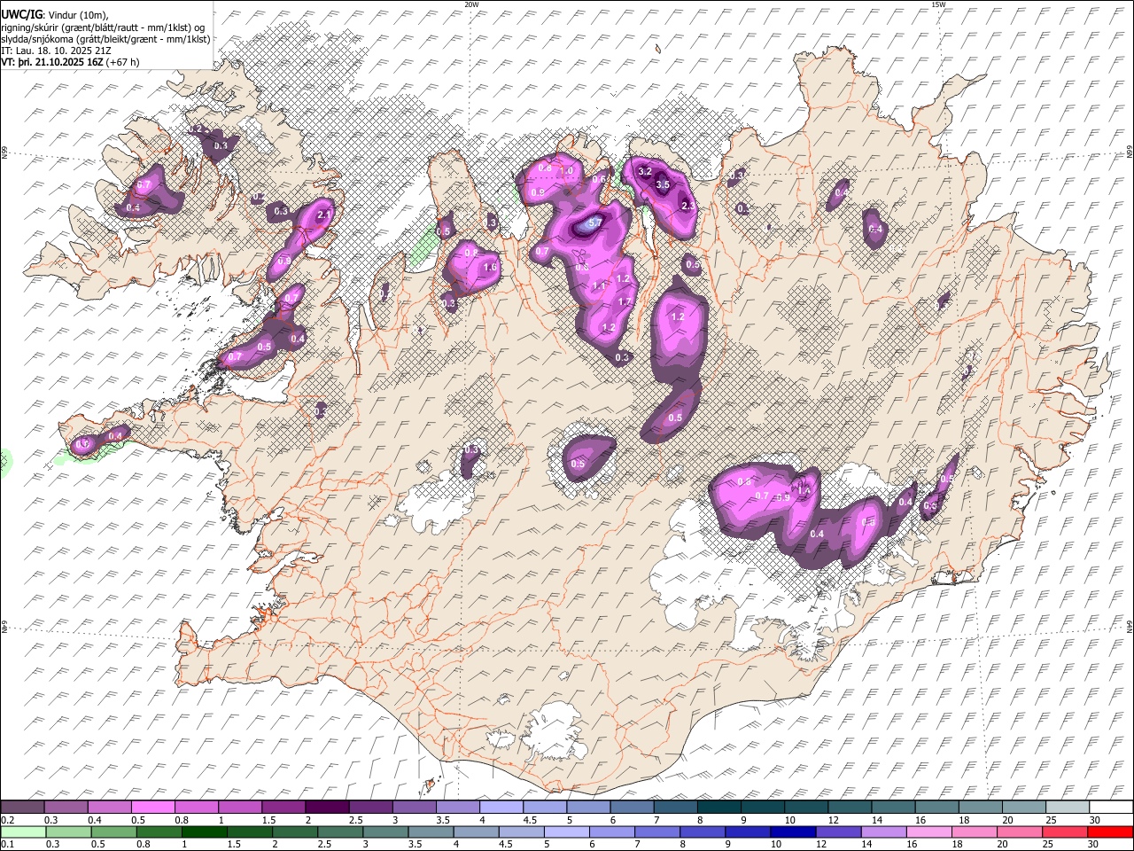
Task: Select the white 30 swatch in the snow scale
Action: (x=1111, y=808)
